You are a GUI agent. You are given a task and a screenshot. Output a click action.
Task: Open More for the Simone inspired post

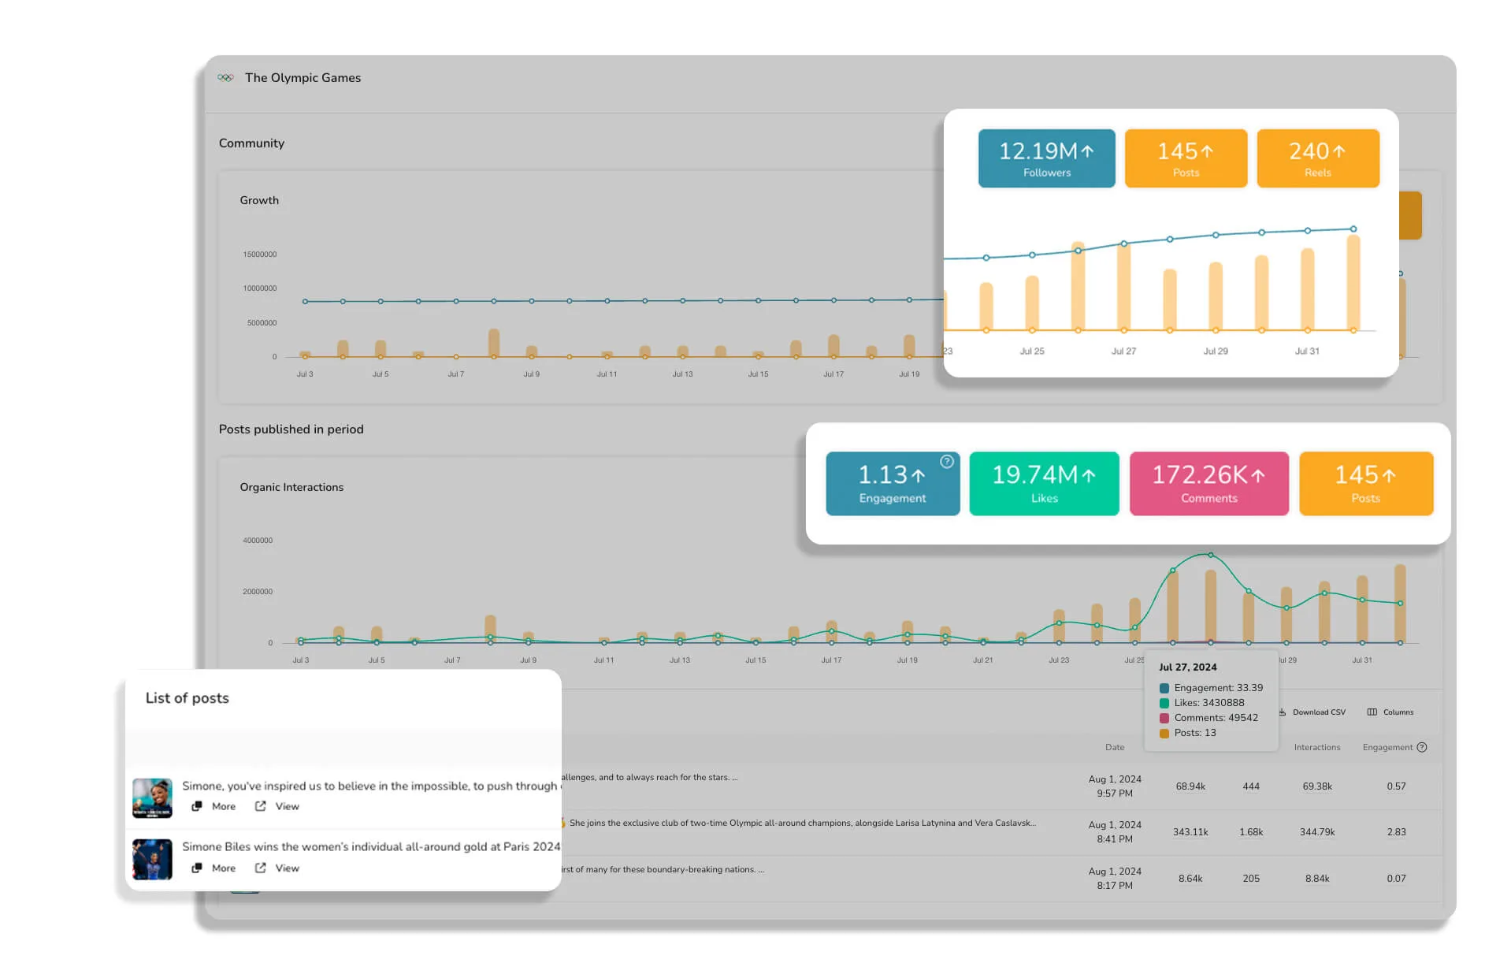coord(213,806)
